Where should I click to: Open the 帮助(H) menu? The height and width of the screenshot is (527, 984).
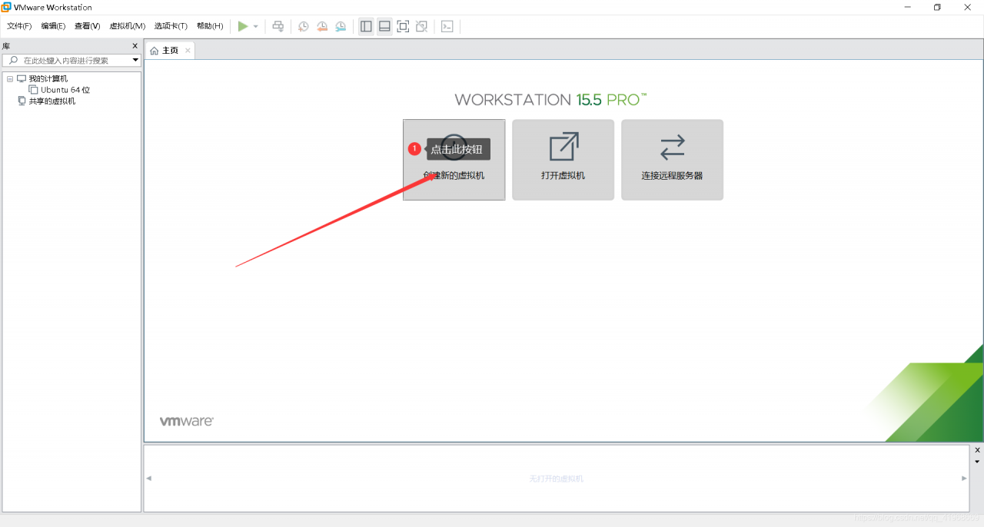coord(210,26)
